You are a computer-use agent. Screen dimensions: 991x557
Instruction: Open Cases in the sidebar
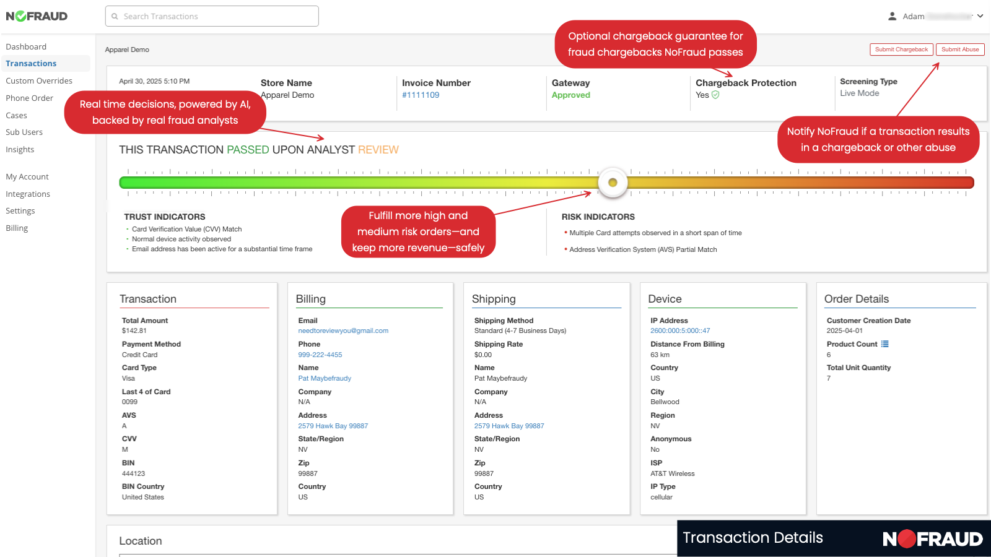16,115
